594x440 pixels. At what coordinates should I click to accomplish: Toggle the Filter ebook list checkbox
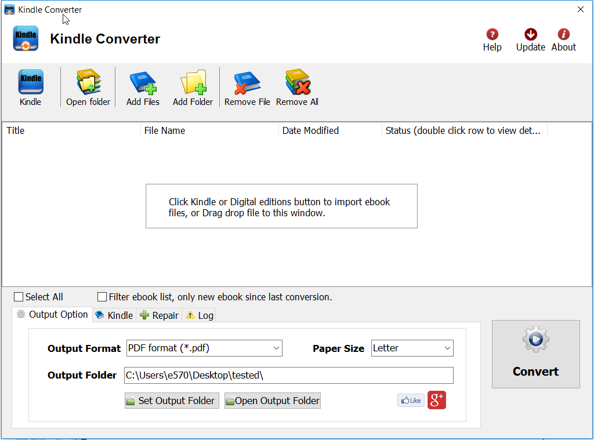pyautogui.click(x=102, y=297)
